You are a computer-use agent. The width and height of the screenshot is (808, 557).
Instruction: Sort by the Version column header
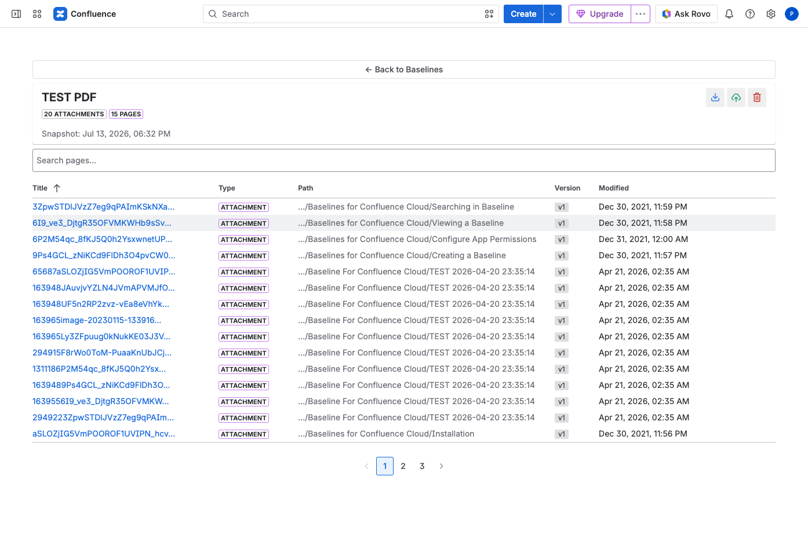click(567, 188)
